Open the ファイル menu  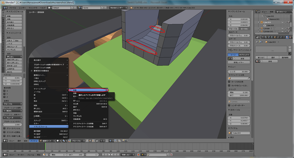[x=12, y=7]
